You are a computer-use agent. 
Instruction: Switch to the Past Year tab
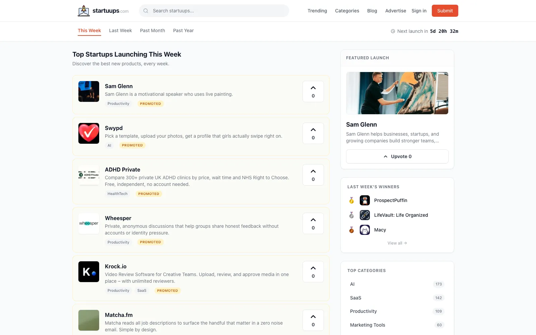pyautogui.click(x=183, y=30)
